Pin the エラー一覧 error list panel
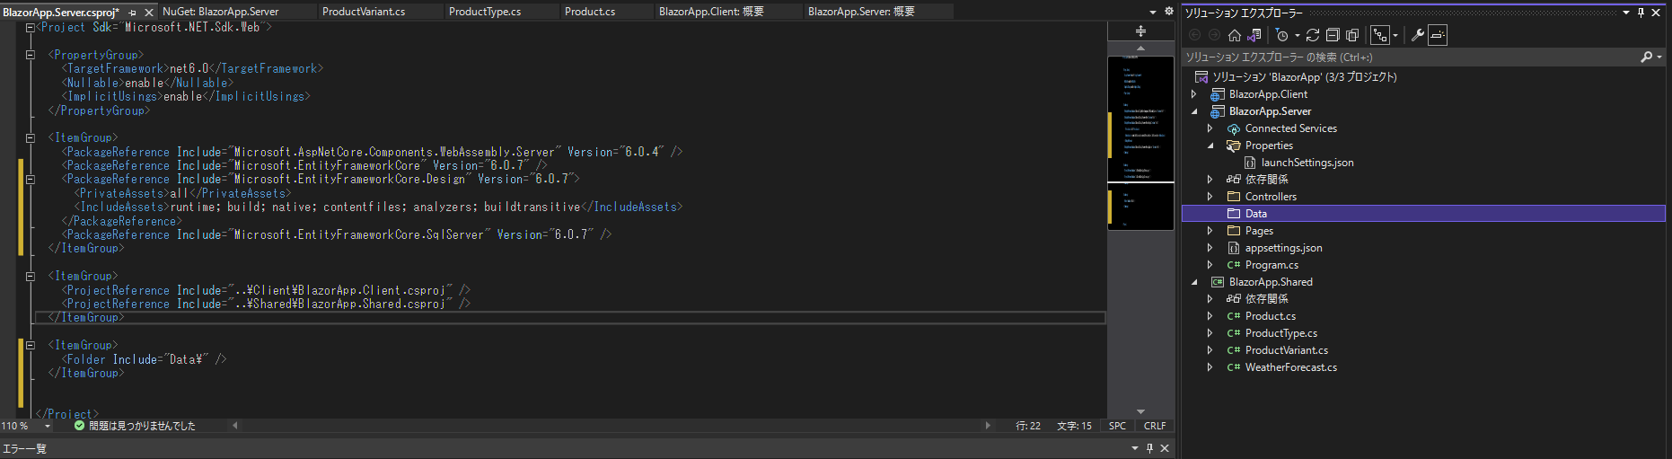Viewport: 1672px width, 459px height. pyautogui.click(x=1149, y=448)
